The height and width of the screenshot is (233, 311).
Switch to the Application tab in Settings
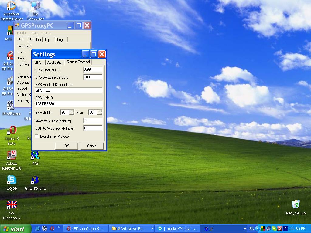coord(55,62)
